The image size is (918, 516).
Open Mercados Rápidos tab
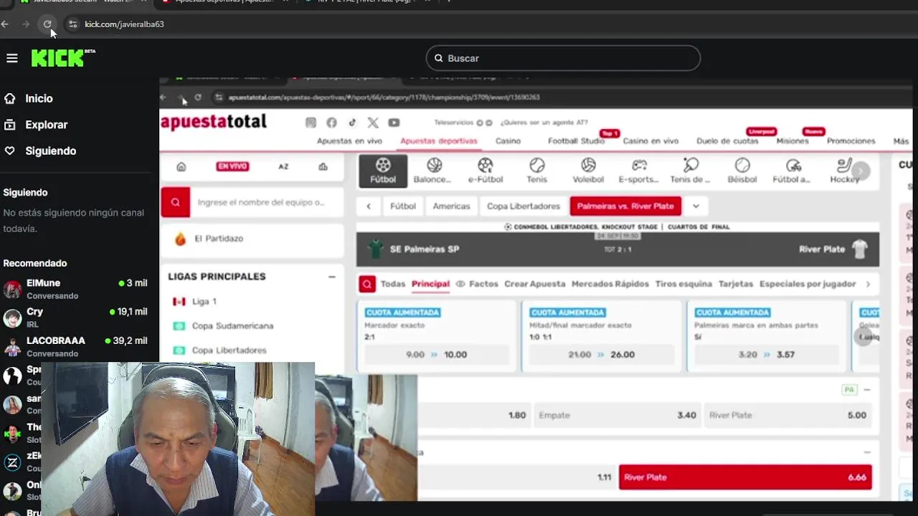[610, 285]
